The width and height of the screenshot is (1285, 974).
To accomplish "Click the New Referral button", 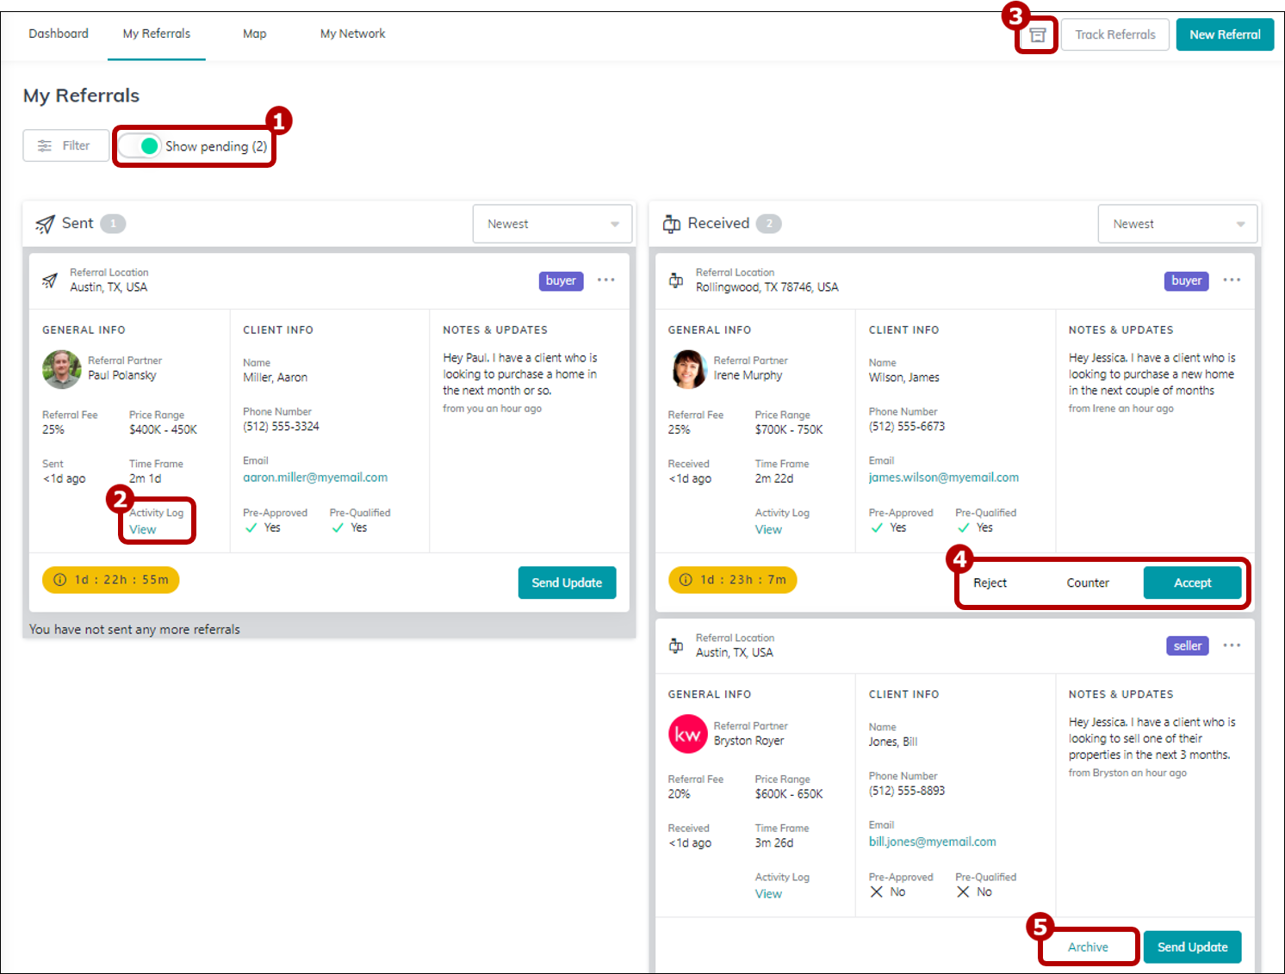I will tap(1224, 34).
